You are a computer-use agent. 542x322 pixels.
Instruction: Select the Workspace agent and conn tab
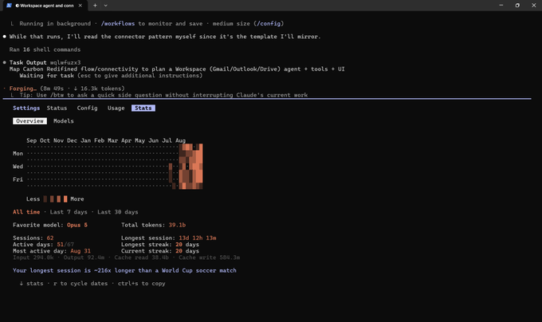tap(45, 6)
